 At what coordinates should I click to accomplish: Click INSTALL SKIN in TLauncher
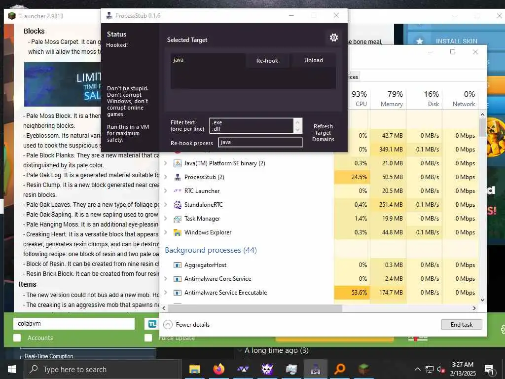tap(456, 41)
